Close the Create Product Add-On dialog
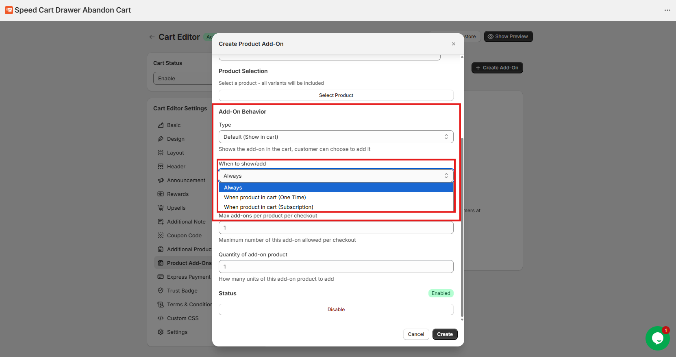676x357 pixels. point(454,44)
